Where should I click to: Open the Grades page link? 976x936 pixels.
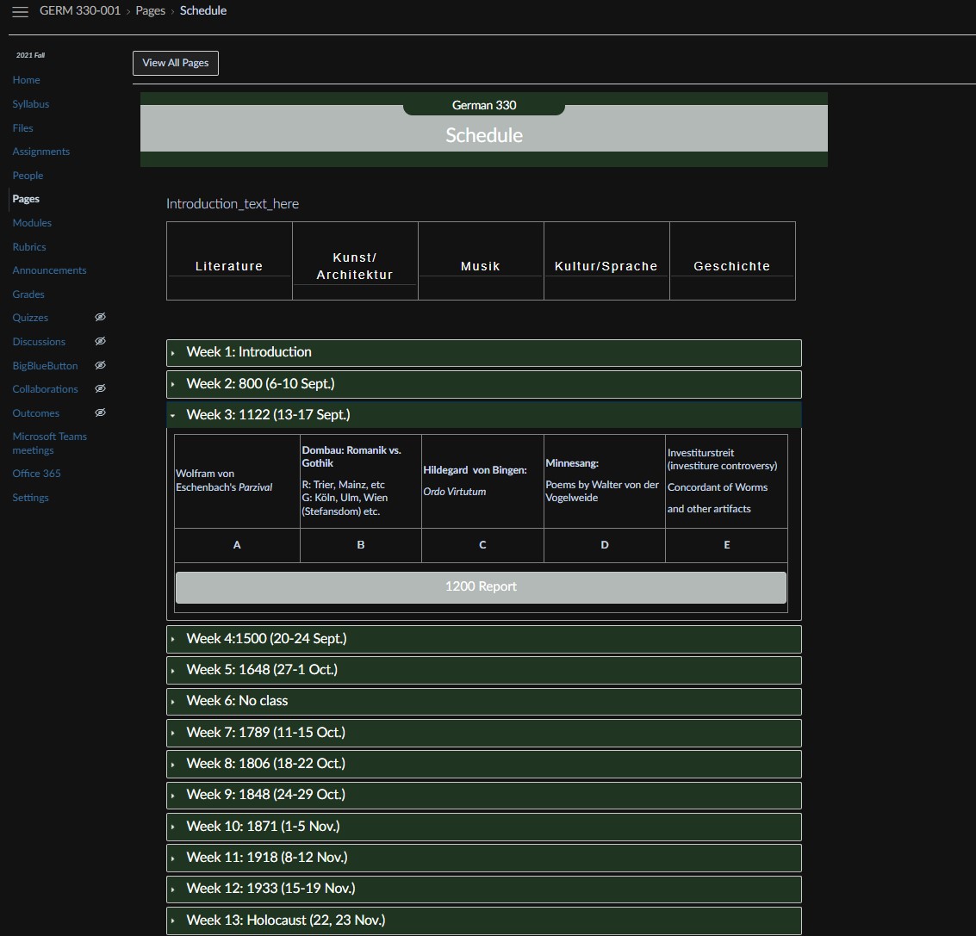click(28, 294)
